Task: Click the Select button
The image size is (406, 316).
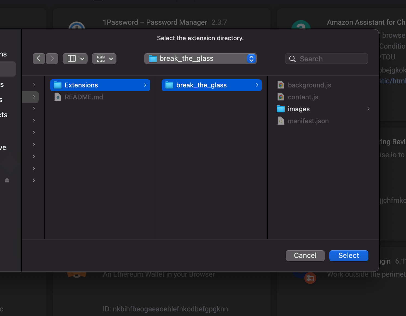Action: (x=349, y=255)
